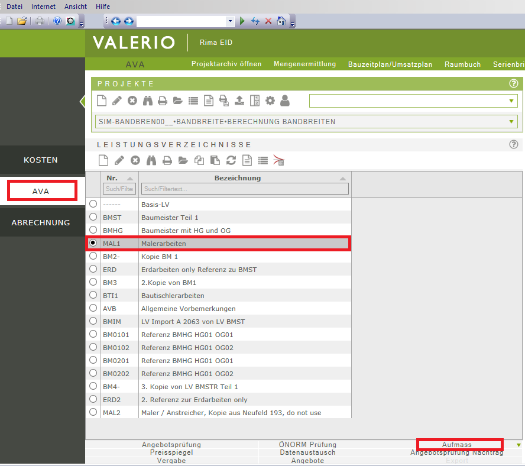The image size is (525, 466).
Task: Click the refresh icon in Leistungsverzeichnisse toolbar
Action: pyautogui.click(x=231, y=160)
